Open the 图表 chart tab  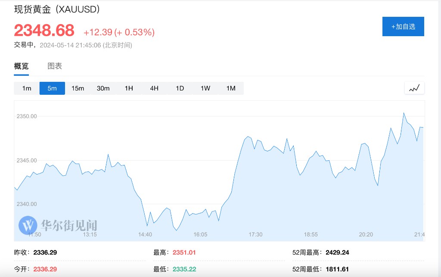point(55,66)
